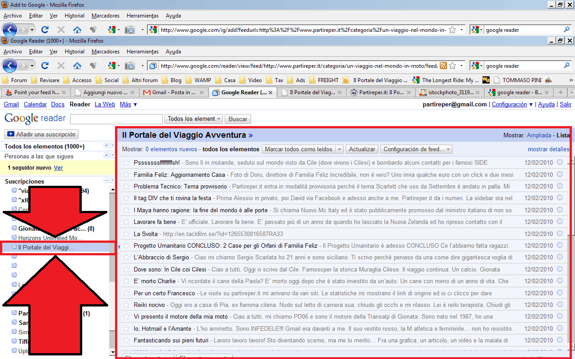Image resolution: width=575 pixels, height=359 pixels.
Task: Open the Forum bookmarks folder
Action: point(15,80)
